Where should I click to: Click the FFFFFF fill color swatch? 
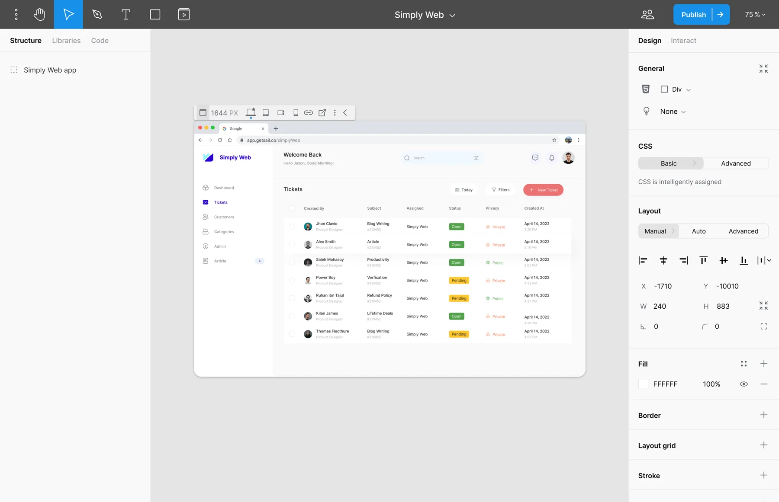coord(643,384)
